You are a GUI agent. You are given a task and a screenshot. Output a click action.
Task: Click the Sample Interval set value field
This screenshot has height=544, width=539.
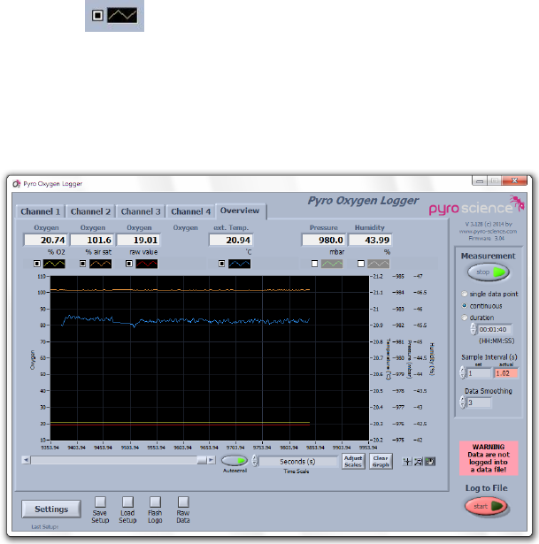point(479,373)
